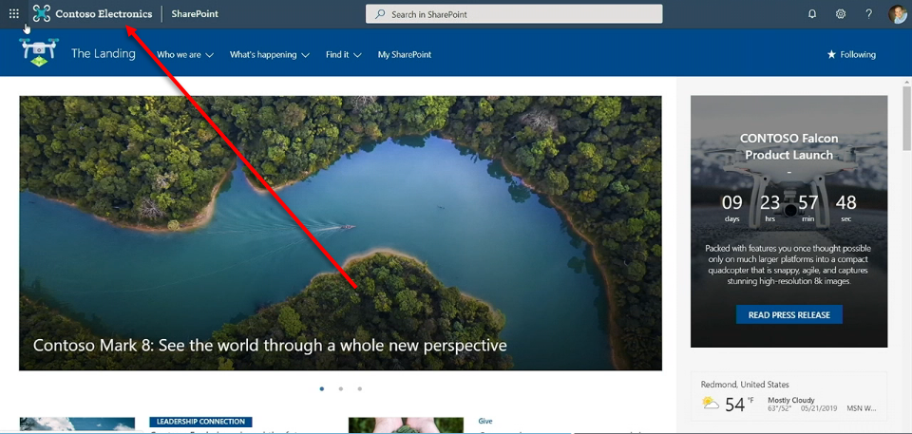912x434 pixels.
Task: Toggle the Following star for this site
Action: (851, 55)
